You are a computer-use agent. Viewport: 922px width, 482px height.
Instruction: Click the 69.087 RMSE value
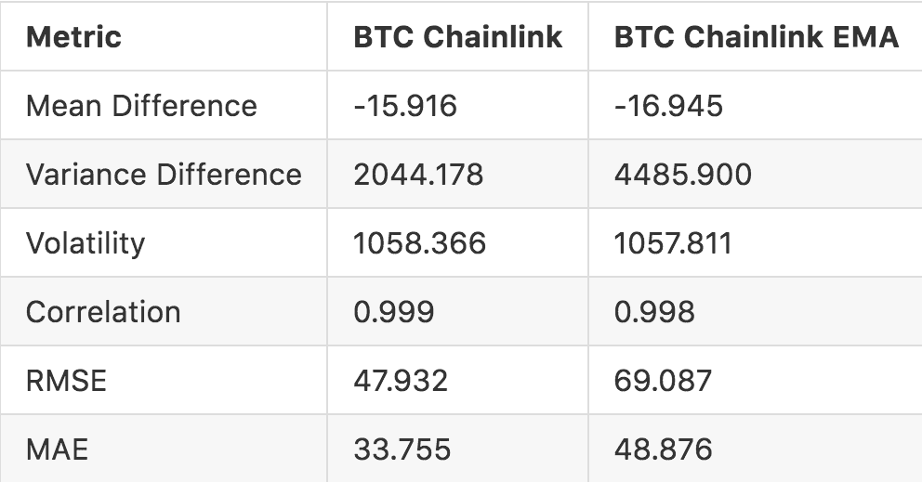(663, 381)
